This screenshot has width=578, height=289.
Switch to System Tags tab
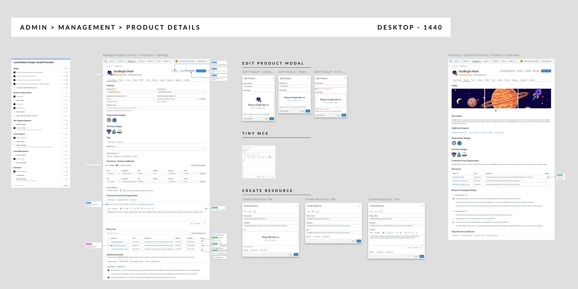[x=120, y=142]
